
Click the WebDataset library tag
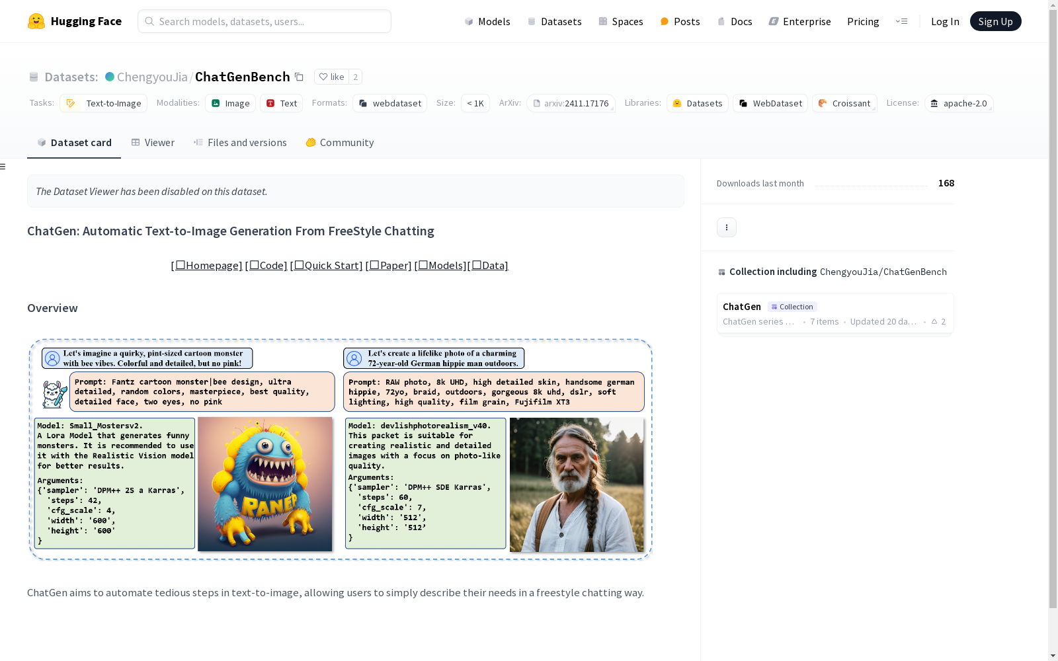770,103
